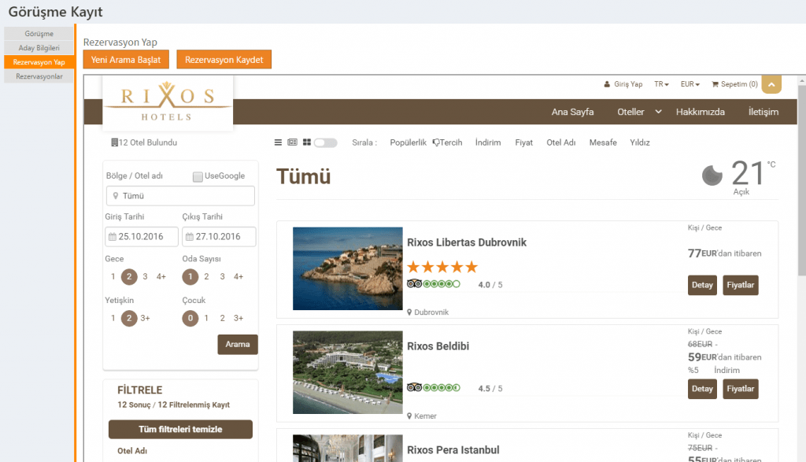The image size is (806, 462).
Task: Sort results by Mesafe
Action: (x=603, y=142)
